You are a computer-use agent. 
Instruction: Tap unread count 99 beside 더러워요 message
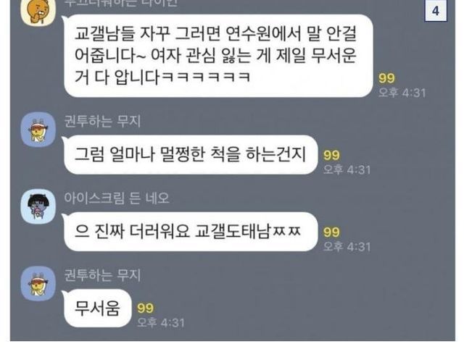(x=331, y=232)
